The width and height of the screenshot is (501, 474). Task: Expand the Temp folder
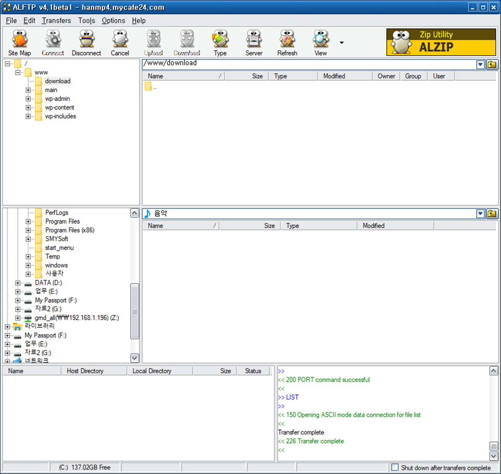[x=28, y=257]
